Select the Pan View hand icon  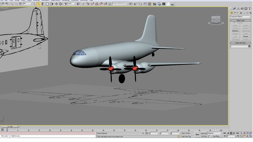(x=244, y=136)
